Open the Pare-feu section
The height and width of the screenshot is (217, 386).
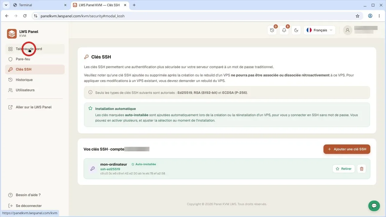click(x=35, y=59)
